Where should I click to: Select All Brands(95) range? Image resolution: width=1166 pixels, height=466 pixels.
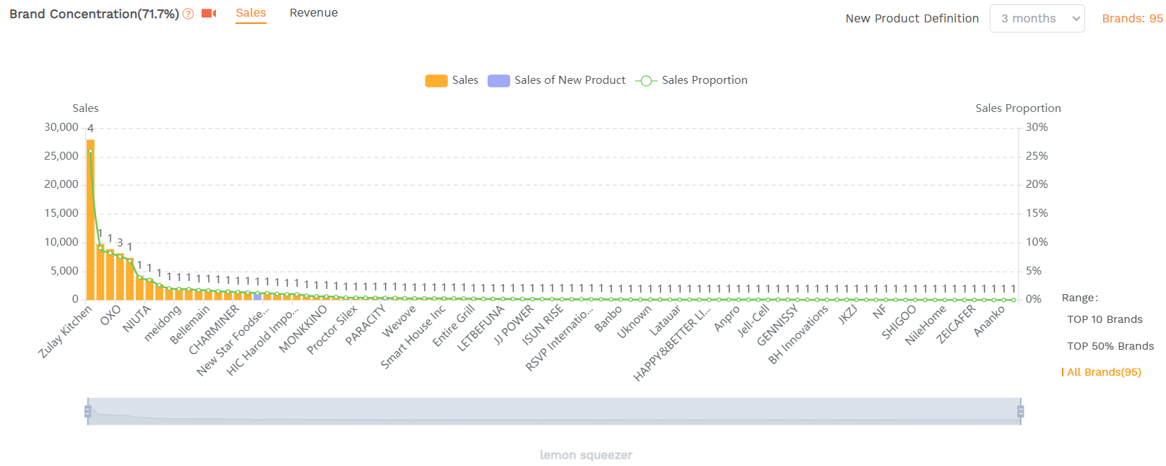tap(1104, 372)
